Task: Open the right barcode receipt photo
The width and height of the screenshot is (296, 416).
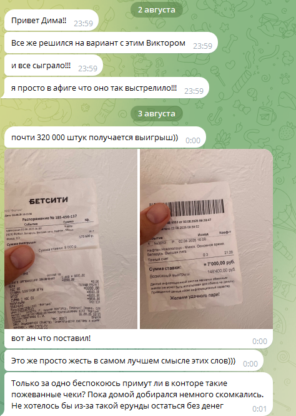Action: [206, 239]
